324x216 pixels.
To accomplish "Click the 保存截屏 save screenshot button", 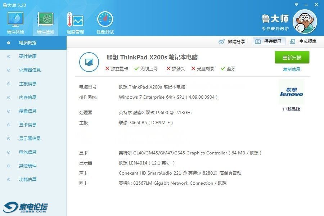I will point(269,41).
